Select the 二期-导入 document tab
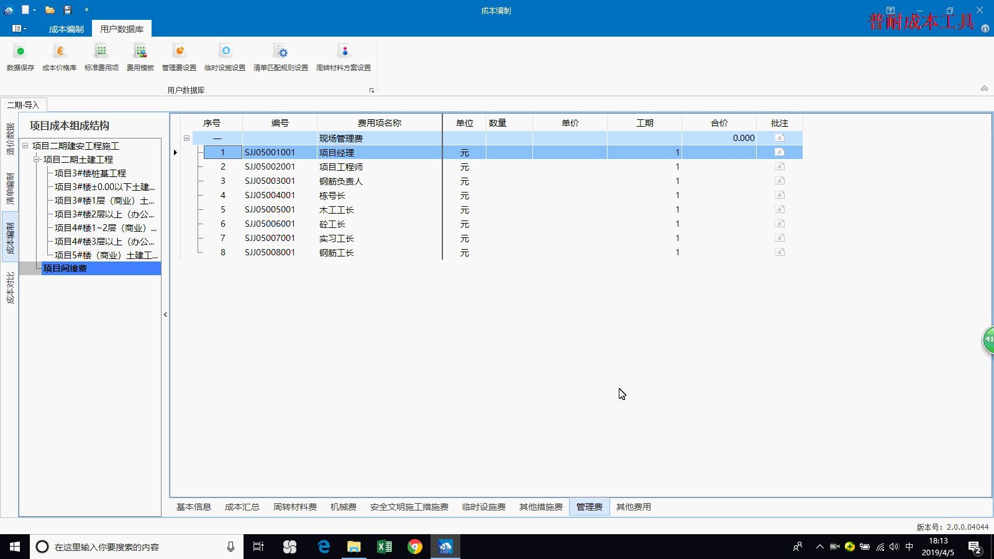 (24, 105)
